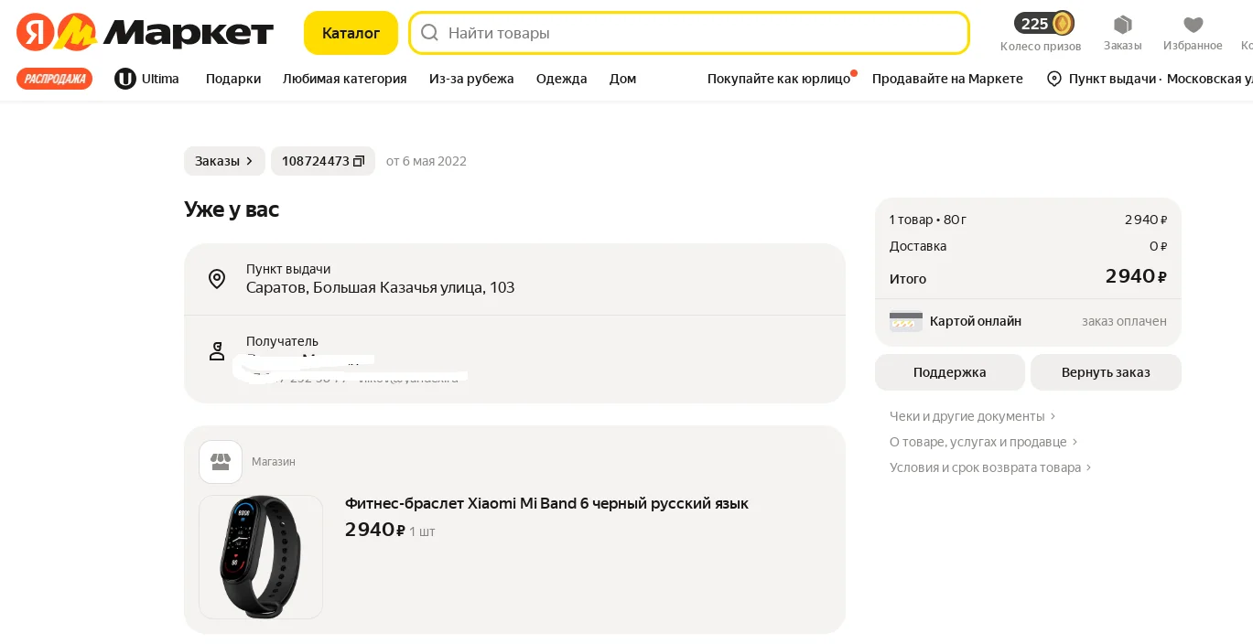
Task: Click the Доставка 0 ₽ line
Action: pos(1028,246)
